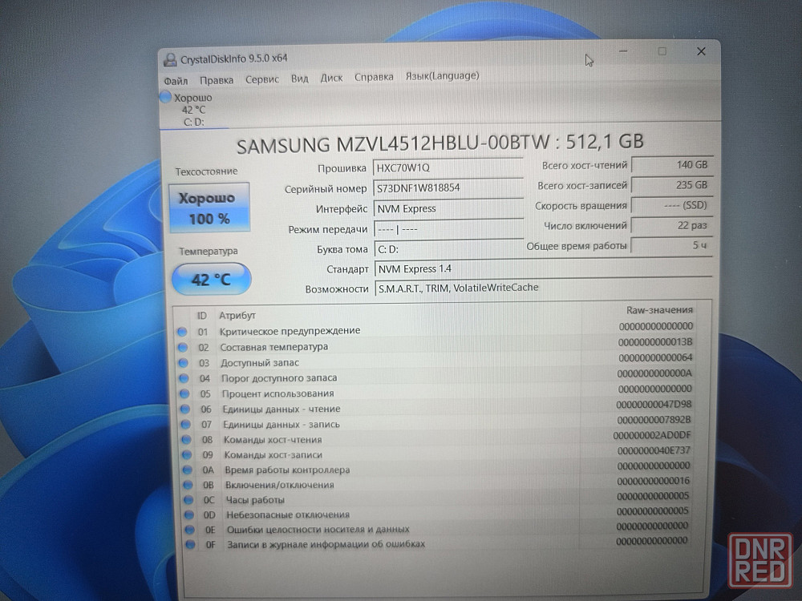The width and height of the screenshot is (802, 601).
Task: Click raw value 00000000047D98
Action: coord(654,404)
